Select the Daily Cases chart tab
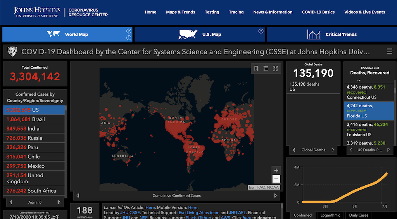The height and width of the screenshot is (219, 397). point(359,215)
